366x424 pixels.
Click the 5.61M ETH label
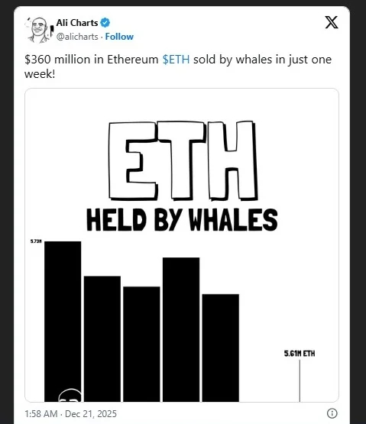click(300, 354)
